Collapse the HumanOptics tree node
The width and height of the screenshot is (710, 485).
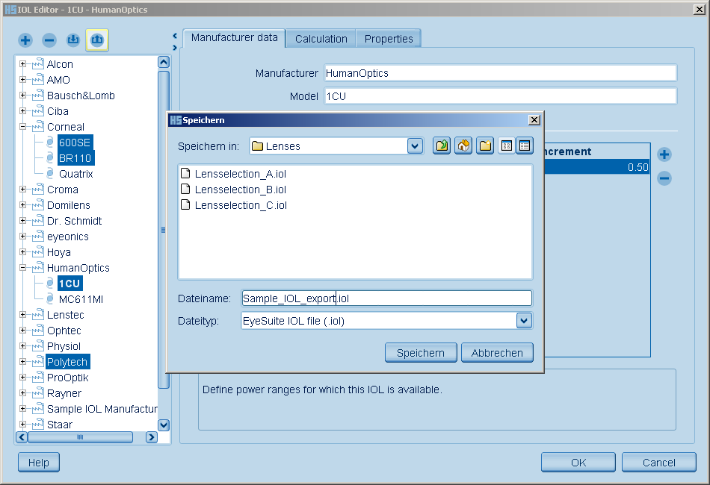coord(23,268)
